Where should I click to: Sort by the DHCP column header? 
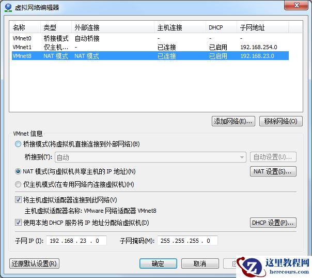(221, 27)
